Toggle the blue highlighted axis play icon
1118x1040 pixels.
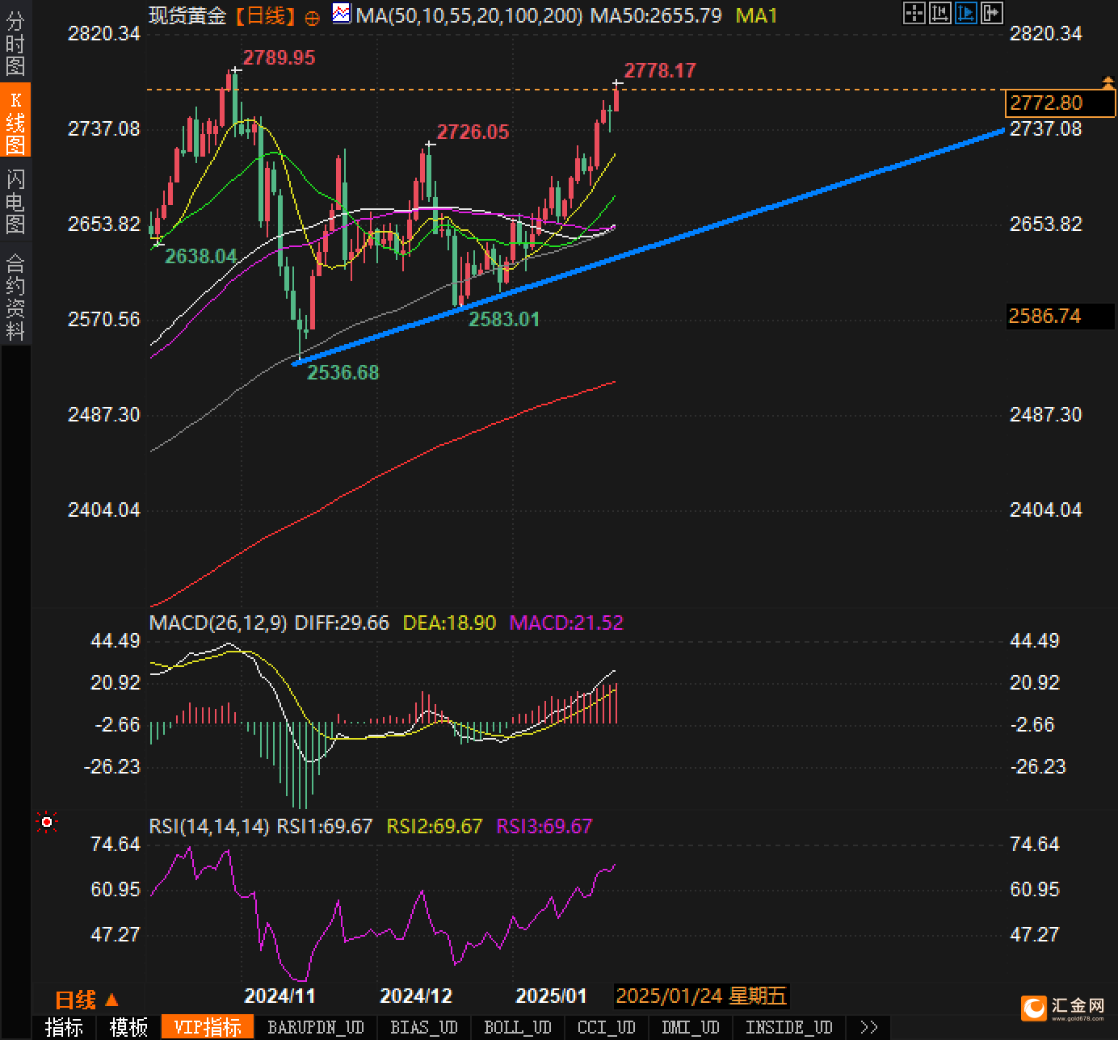tap(965, 13)
